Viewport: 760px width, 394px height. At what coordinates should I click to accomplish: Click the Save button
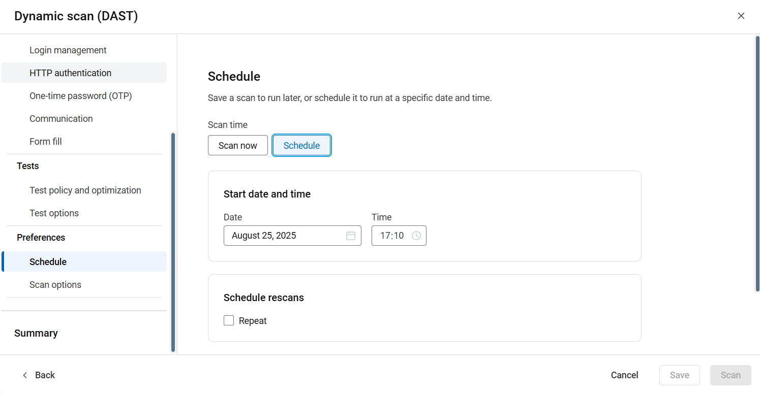pyautogui.click(x=679, y=375)
